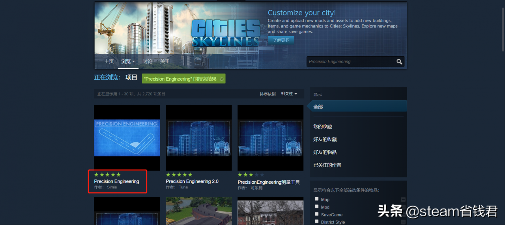The image size is (505, 225).
Task: Click the workshop search input field
Action: click(x=350, y=62)
